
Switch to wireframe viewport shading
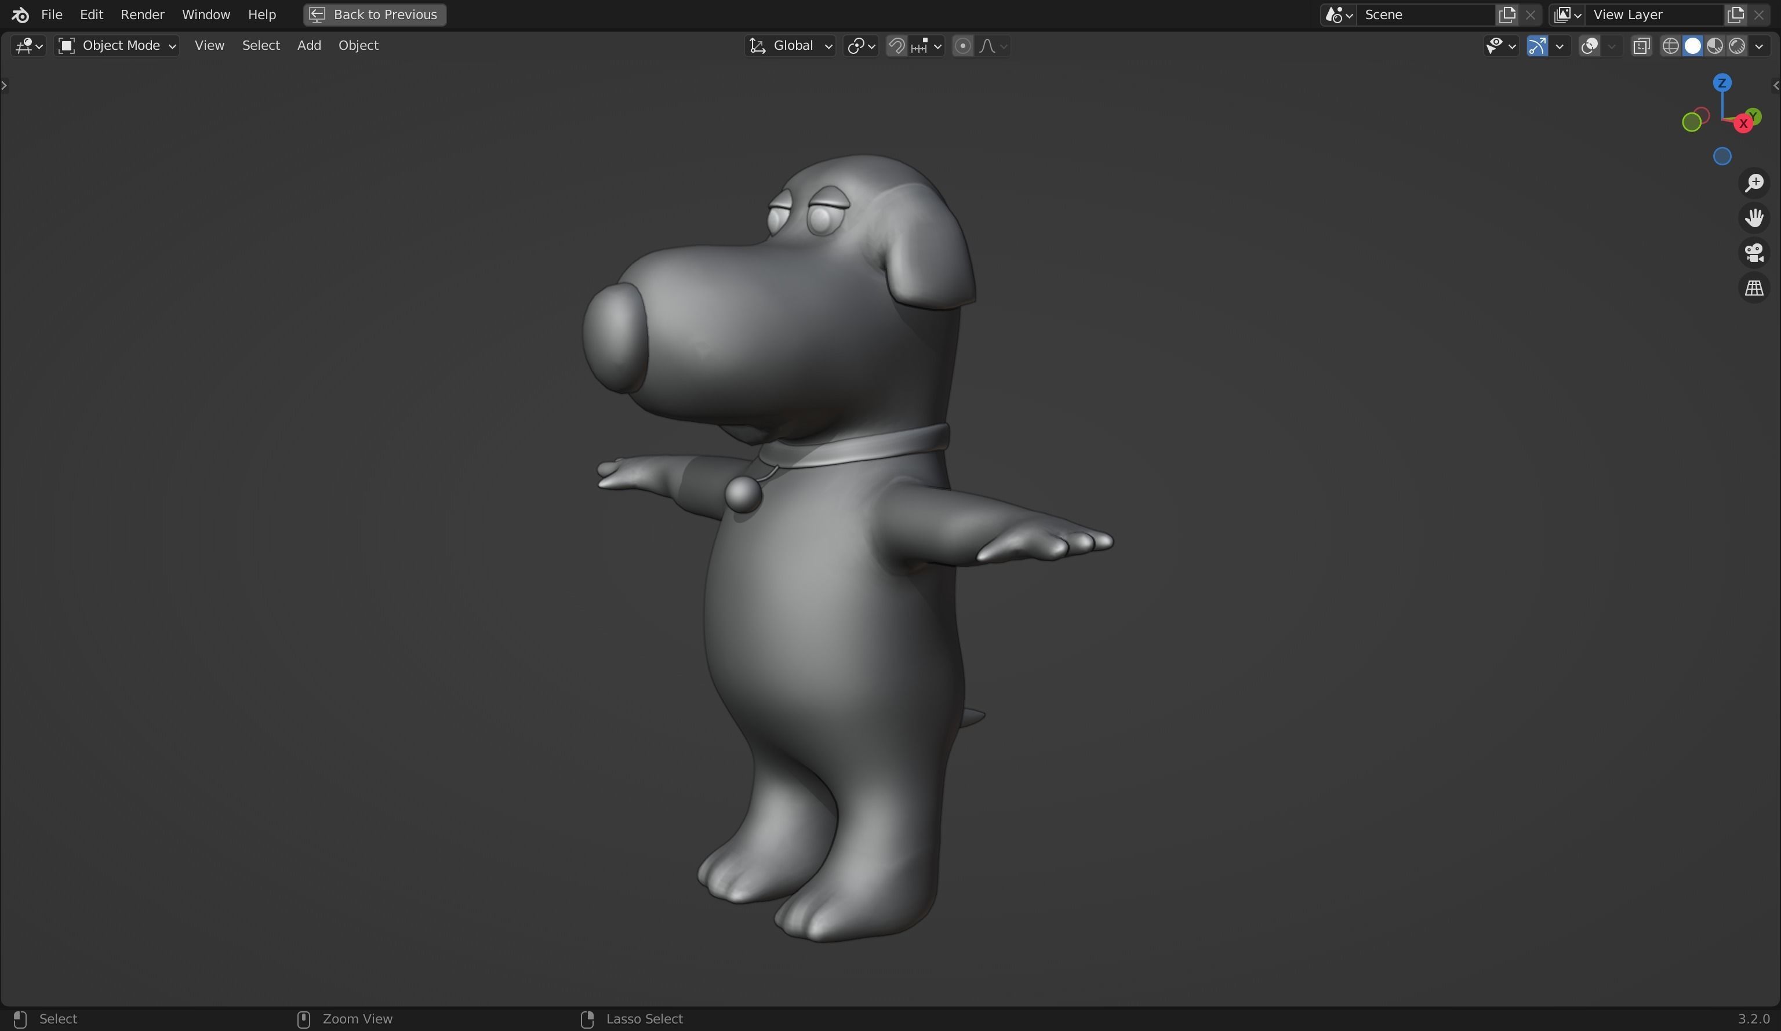(1670, 46)
